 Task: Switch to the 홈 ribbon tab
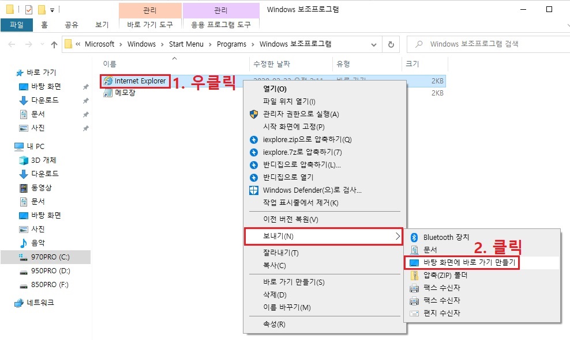click(44, 25)
